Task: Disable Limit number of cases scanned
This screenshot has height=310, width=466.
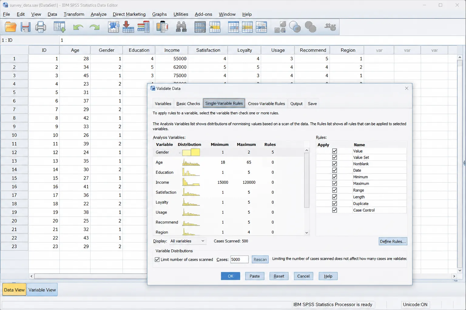Action: pyautogui.click(x=157, y=259)
